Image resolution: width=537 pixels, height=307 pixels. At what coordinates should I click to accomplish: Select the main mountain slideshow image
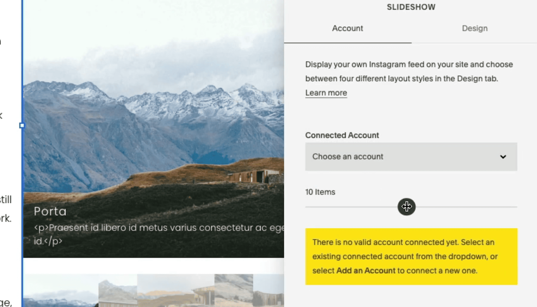tap(154, 129)
